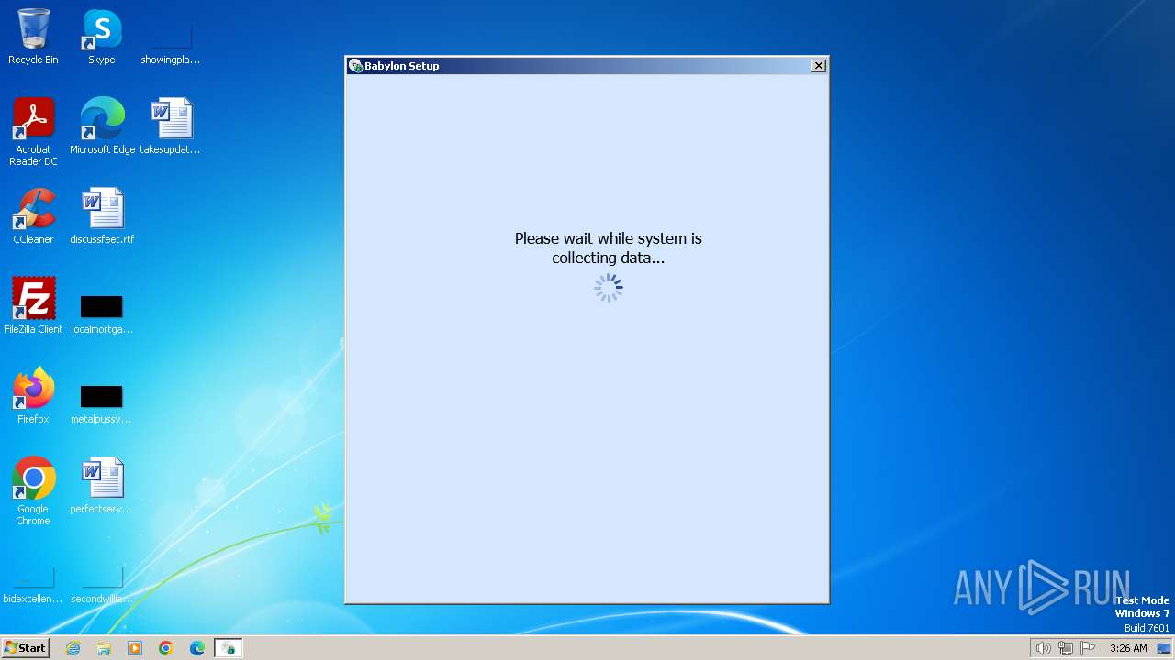Click the 'Please wait while system is' text
This screenshot has width=1175, height=660.
pyautogui.click(x=608, y=238)
